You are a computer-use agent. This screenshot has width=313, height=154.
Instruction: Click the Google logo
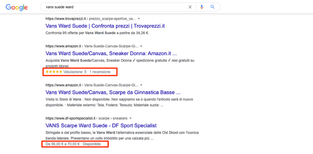coord(16,7)
